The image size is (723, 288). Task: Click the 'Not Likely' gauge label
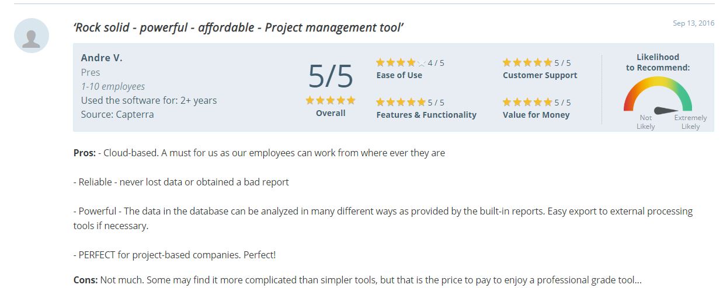[645, 122]
